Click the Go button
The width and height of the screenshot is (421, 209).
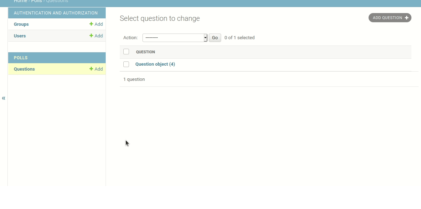tap(215, 38)
